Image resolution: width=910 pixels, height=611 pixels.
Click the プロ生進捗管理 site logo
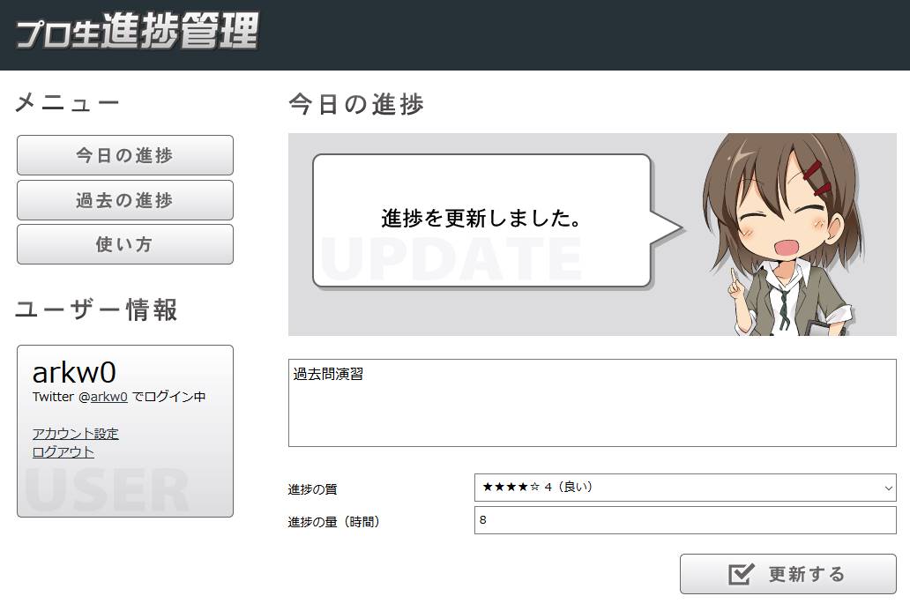[x=138, y=33]
